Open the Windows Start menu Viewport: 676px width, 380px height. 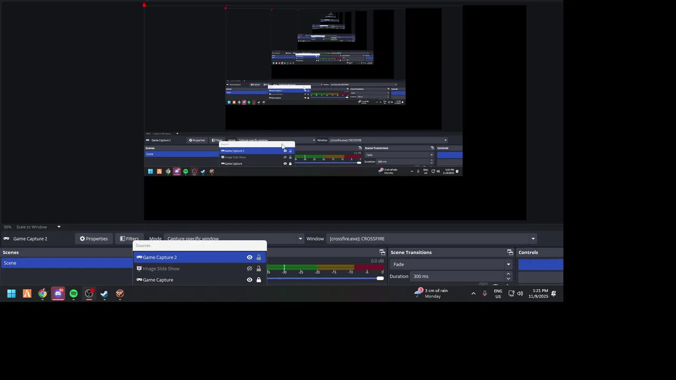pos(11,294)
